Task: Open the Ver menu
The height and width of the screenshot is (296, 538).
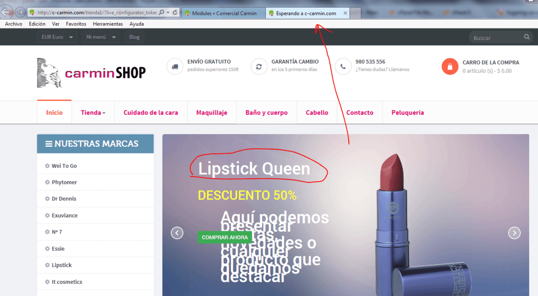Action: 56,23
